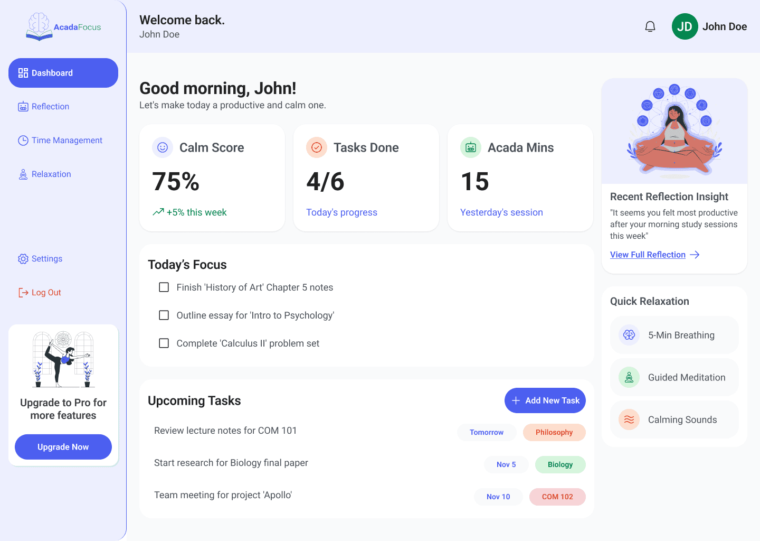This screenshot has width=760, height=541.
Task: Click the 75% Calm Score value
Action: 176,182
